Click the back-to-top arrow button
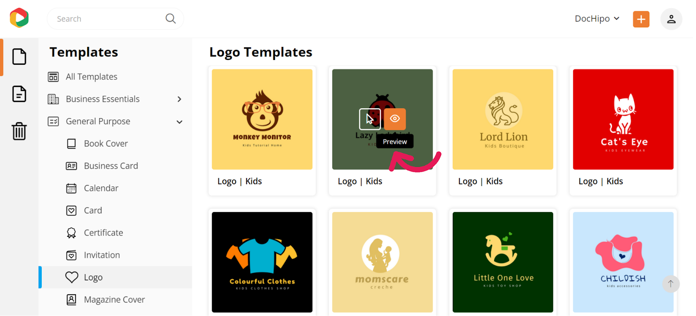The height and width of the screenshot is (316, 696). coord(671,284)
